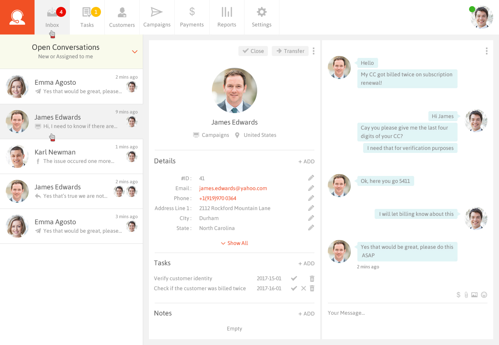
Task: Open Settings from the top navigation
Action: click(x=262, y=17)
